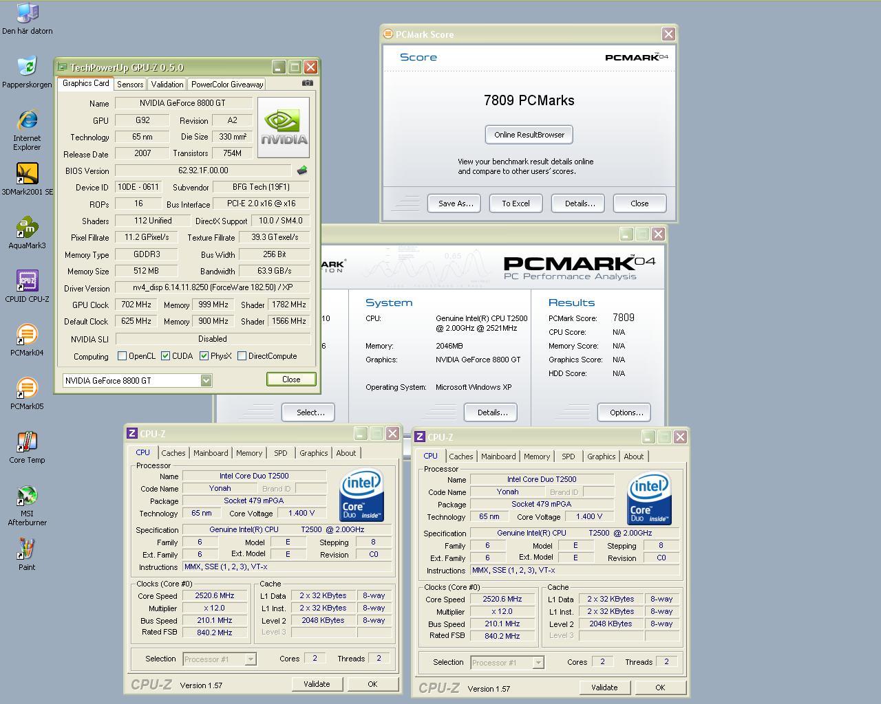Enable OpenCL checkbox in GPU-Z
The image size is (881, 704).
coord(122,356)
